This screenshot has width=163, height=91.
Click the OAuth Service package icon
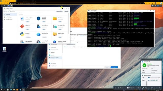coord(55,26)
